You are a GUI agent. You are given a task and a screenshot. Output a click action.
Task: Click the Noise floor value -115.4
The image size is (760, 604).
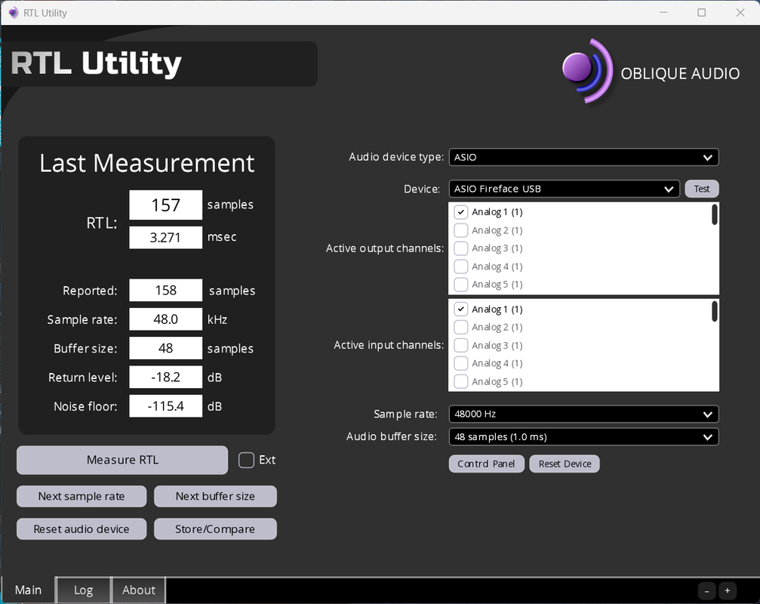[166, 406]
